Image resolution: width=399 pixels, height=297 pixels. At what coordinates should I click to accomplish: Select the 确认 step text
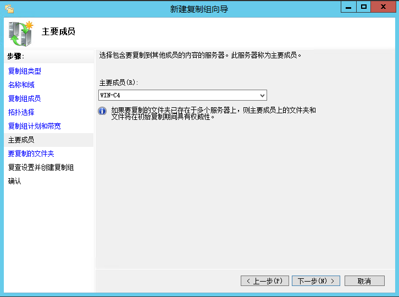coord(14,181)
